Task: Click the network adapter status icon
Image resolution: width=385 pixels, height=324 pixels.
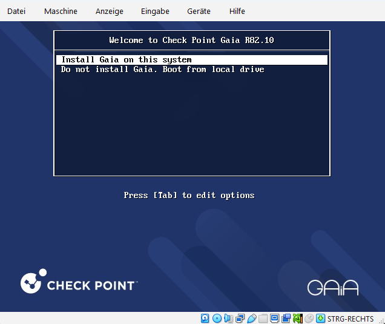Action: (240, 319)
